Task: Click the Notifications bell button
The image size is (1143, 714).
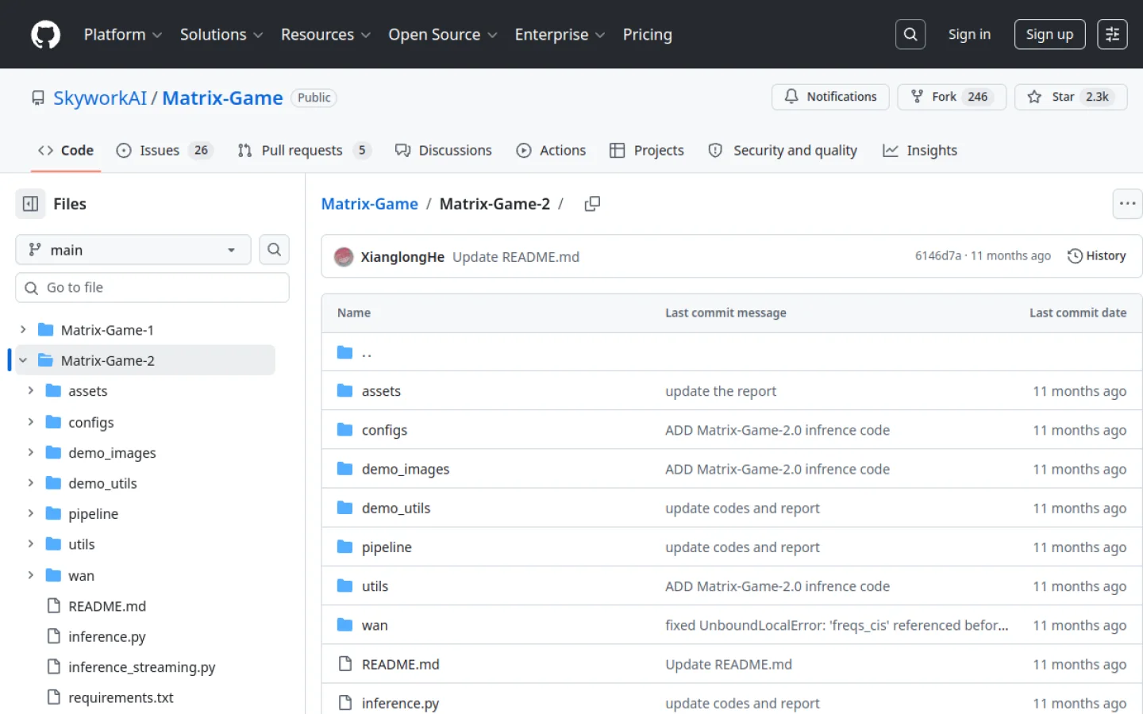Action: click(830, 97)
